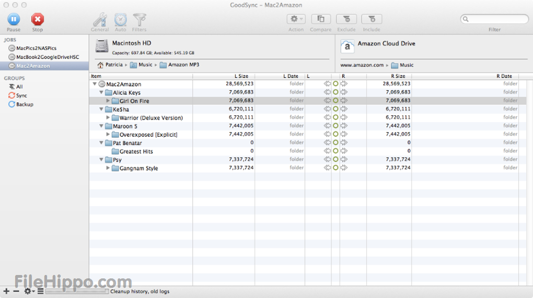Click green no-copy circle for Girl On Fire

335,101
